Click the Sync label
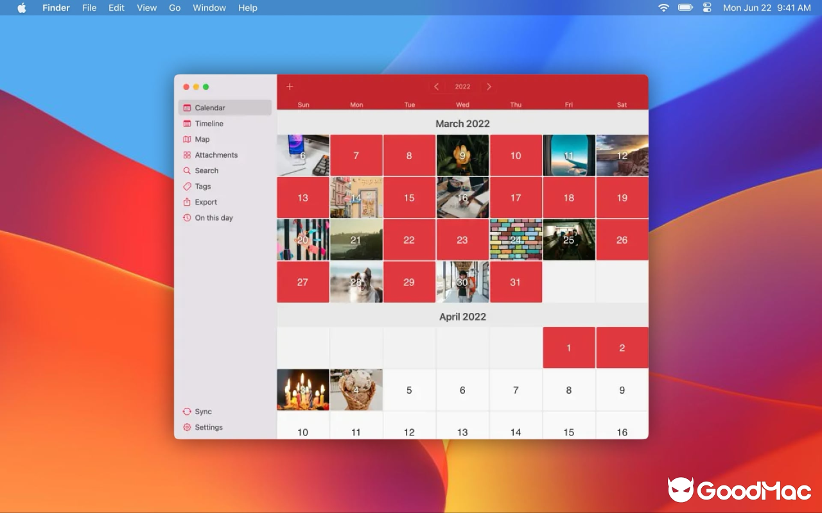 click(x=204, y=412)
